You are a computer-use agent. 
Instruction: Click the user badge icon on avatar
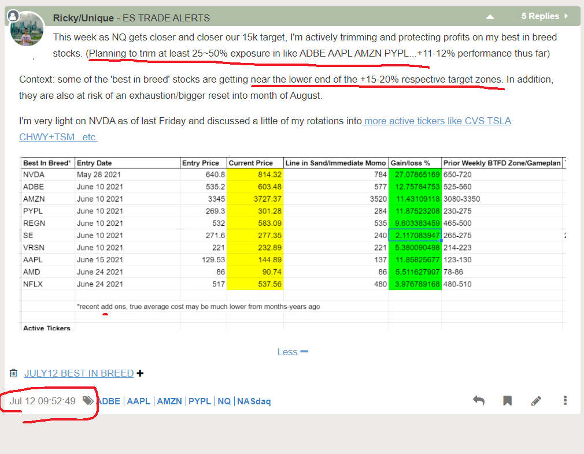click(x=13, y=16)
